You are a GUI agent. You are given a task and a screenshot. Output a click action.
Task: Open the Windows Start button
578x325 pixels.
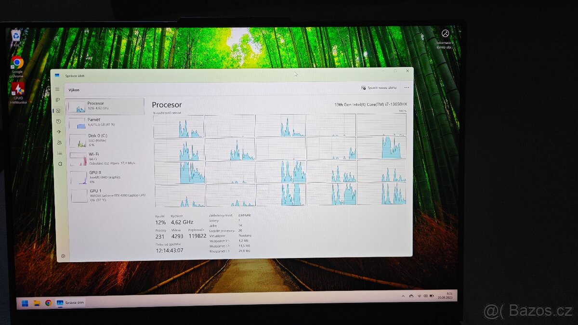point(25,303)
